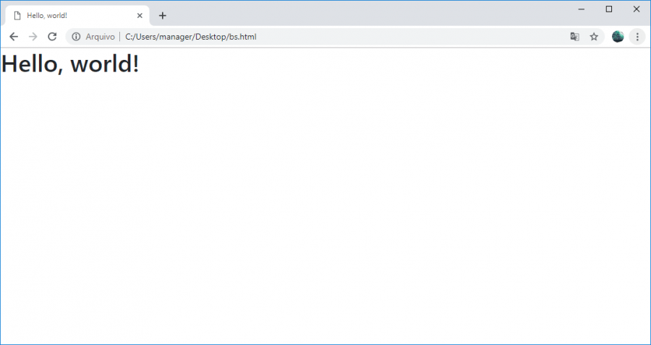The height and width of the screenshot is (345, 651).
Task: Open the translate page icon
Action: click(x=574, y=37)
